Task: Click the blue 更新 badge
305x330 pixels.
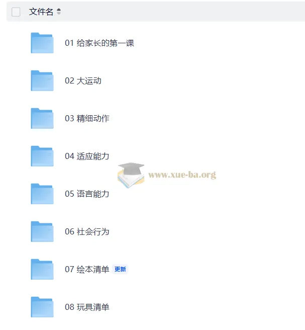Action: [x=120, y=269]
